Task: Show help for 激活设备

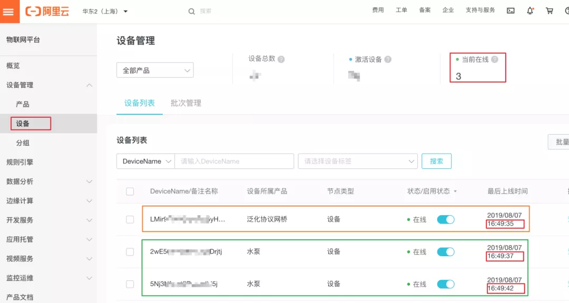Action: pyautogui.click(x=388, y=59)
